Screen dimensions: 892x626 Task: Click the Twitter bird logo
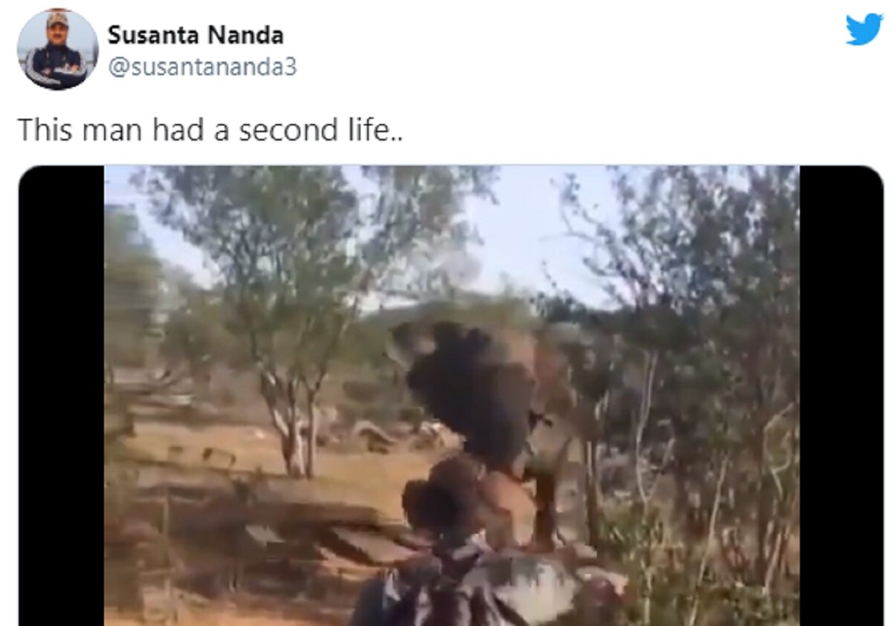[x=864, y=30]
